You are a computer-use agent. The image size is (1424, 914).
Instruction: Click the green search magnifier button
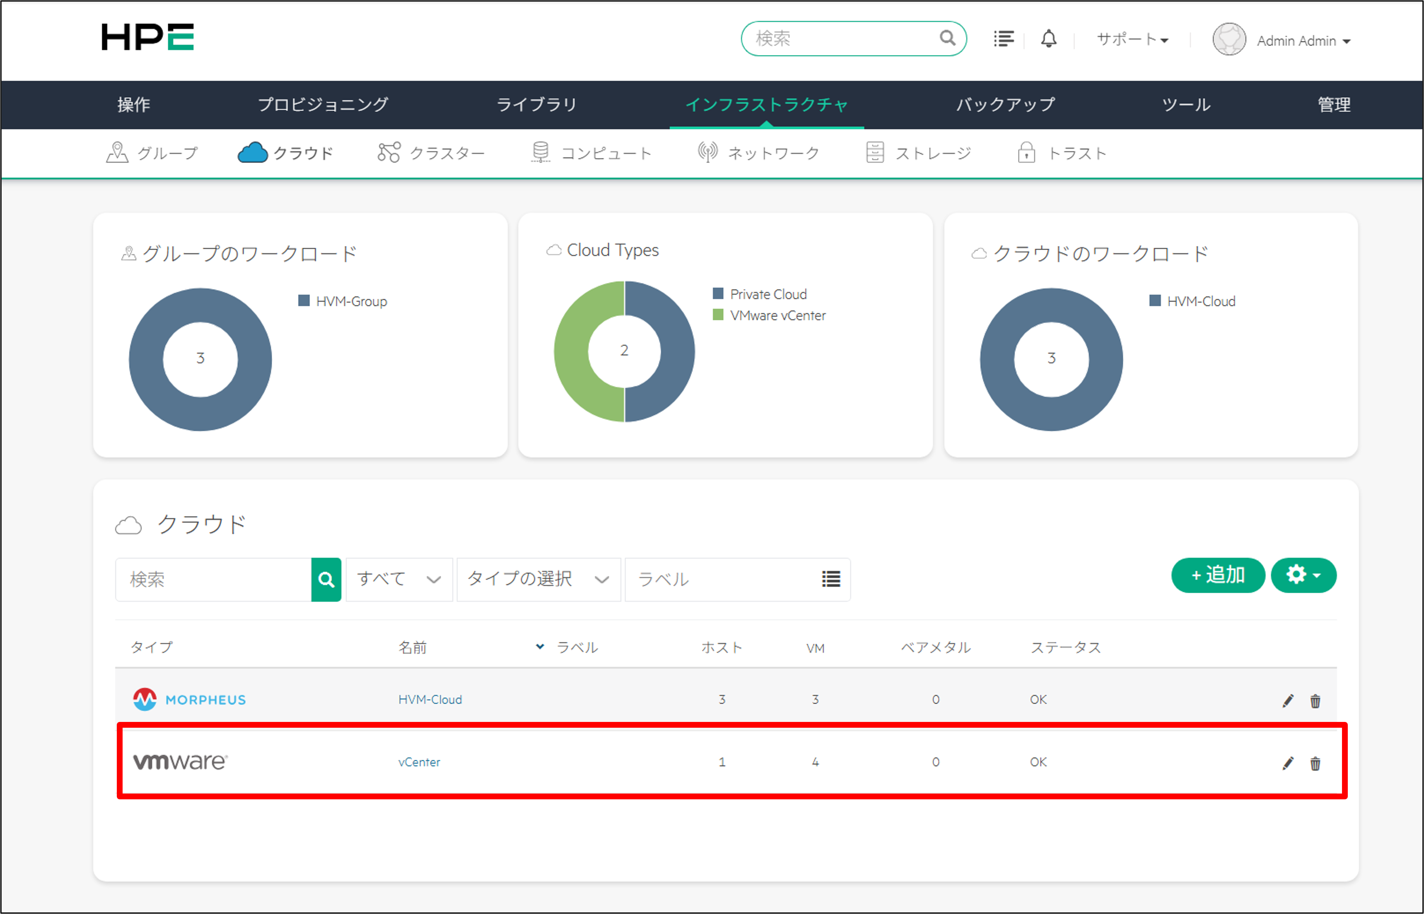pyautogui.click(x=326, y=579)
